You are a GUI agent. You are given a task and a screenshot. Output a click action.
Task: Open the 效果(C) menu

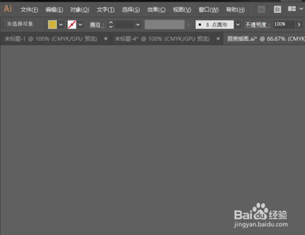156,10
